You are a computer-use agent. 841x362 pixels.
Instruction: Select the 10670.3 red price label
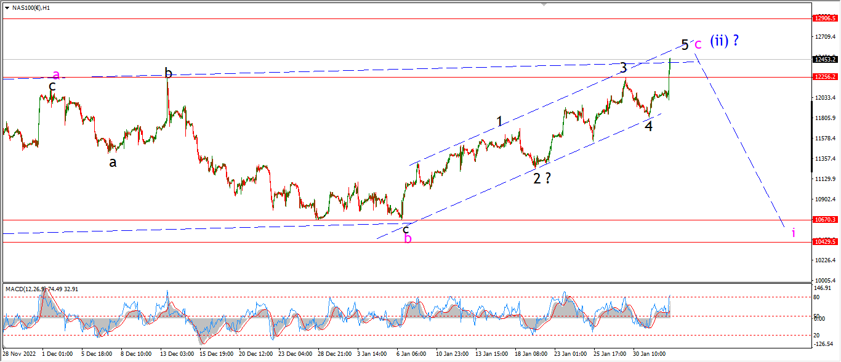click(x=824, y=219)
